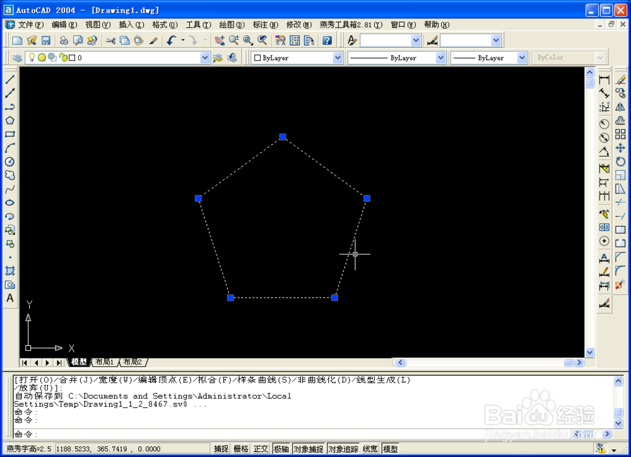This screenshot has width=631, height=457.
Task: Open the 编辑(E) menu
Action: [x=64, y=25]
